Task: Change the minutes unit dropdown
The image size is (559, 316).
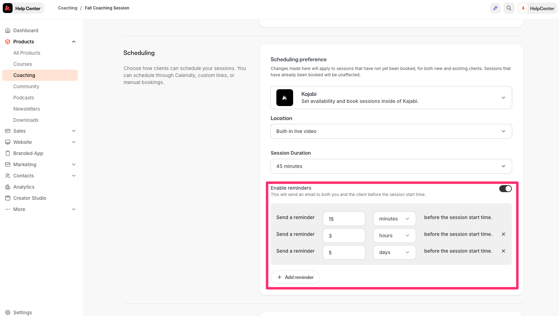Action: click(394, 219)
